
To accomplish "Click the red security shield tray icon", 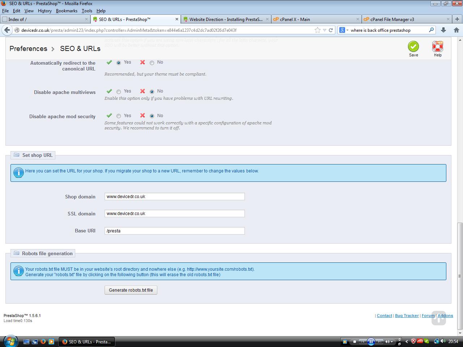I will coord(413,341).
